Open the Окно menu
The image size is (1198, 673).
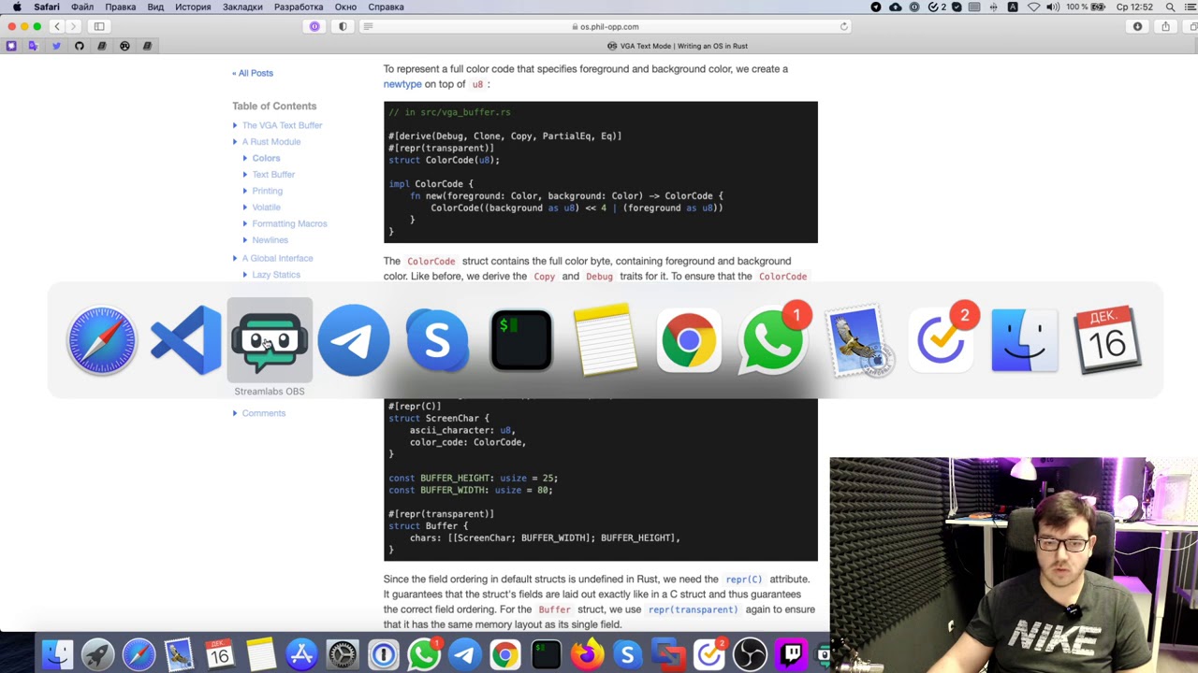pyautogui.click(x=345, y=7)
